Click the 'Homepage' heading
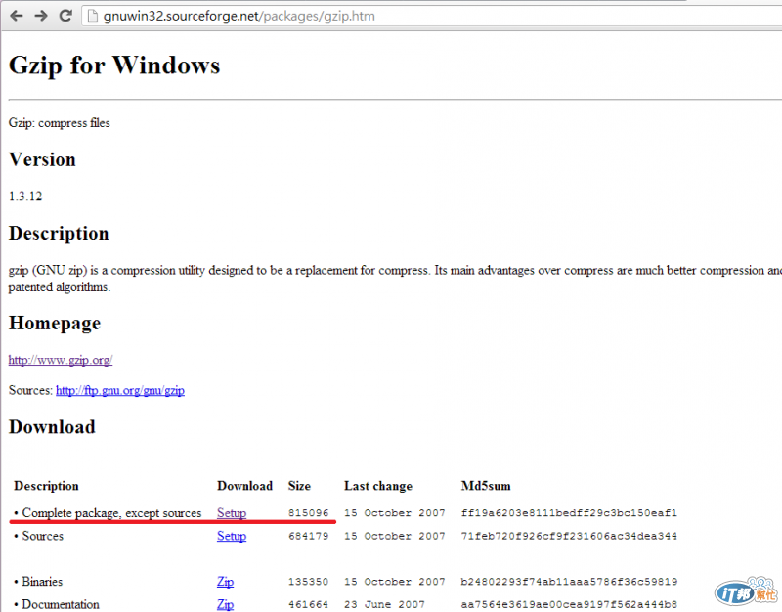Viewport: 782px width, 612px height. coord(55,324)
